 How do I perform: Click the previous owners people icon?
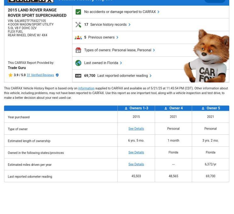78,37
